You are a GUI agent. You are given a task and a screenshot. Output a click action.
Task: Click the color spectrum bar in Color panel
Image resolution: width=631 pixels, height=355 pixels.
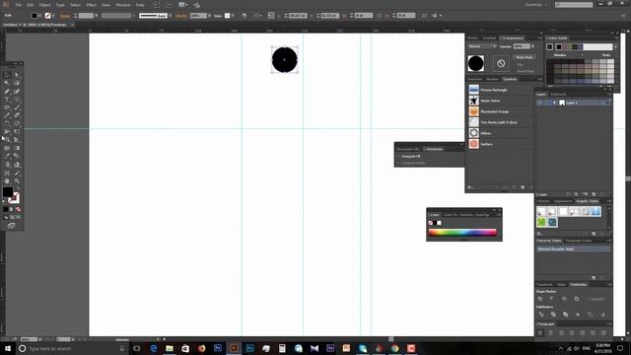462,233
